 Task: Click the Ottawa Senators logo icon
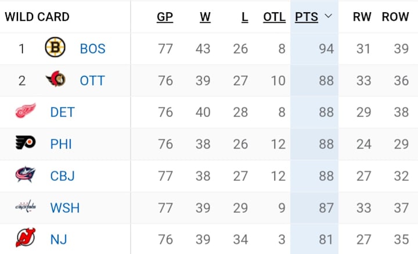tap(56, 79)
